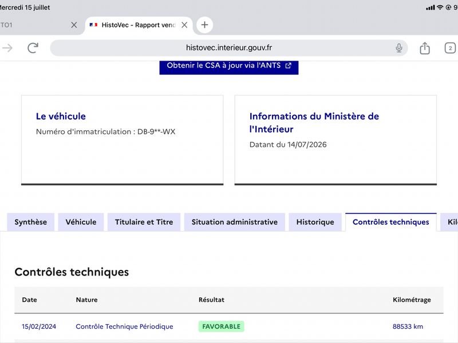458x343 pixels.
Task: Select registration number DB-9**-WX text
Action: coord(156,131)
